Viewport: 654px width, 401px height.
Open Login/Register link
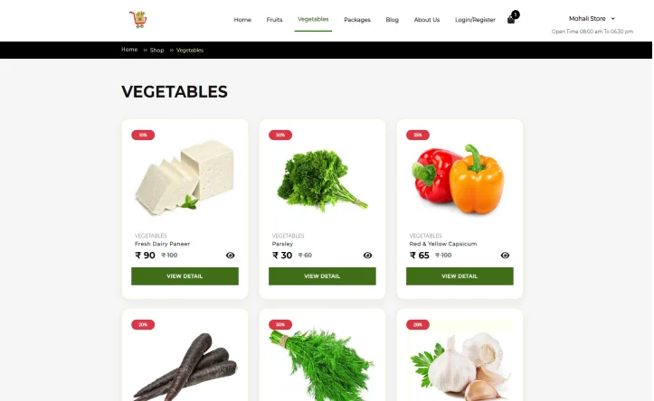coord(475,20)
